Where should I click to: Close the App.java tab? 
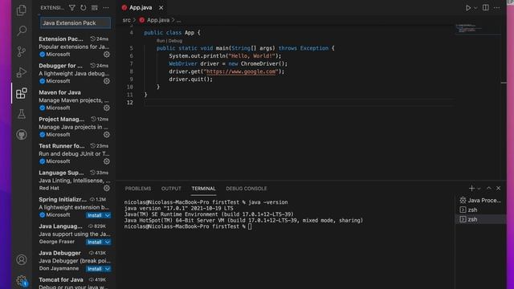pyautogui.click(x=161, y=7)
